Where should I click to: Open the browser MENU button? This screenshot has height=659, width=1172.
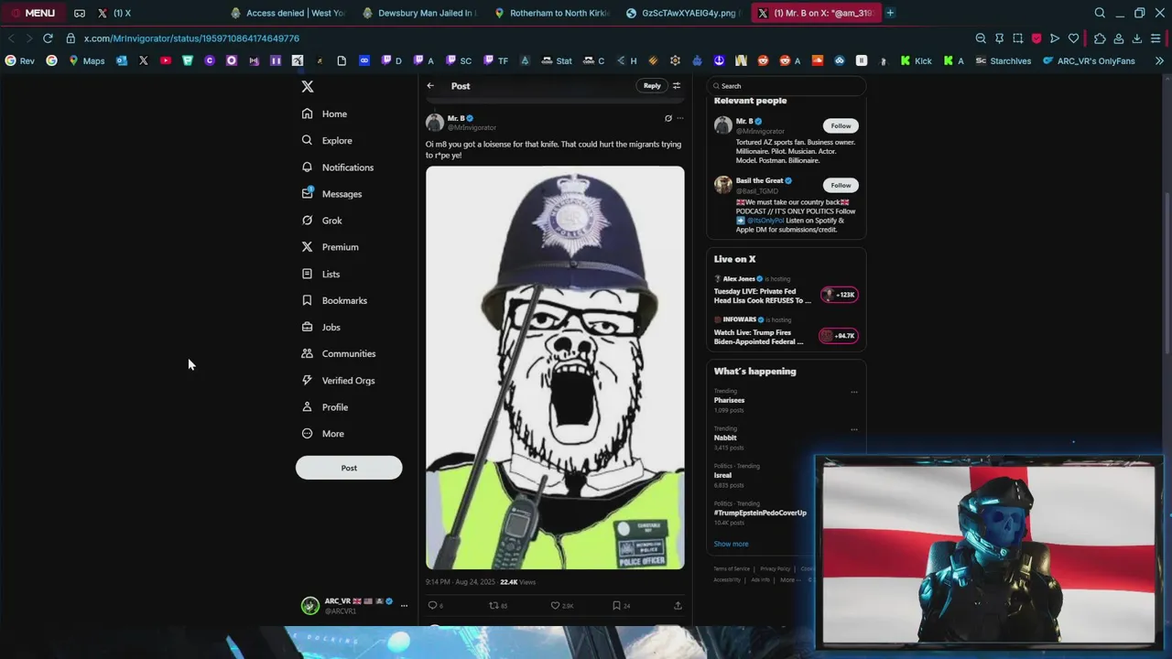[x=33, y=13]
